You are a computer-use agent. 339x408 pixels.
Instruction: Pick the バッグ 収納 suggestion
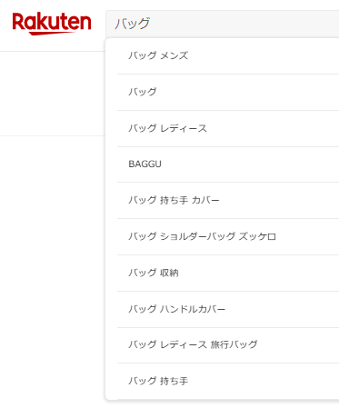[228, 273]
